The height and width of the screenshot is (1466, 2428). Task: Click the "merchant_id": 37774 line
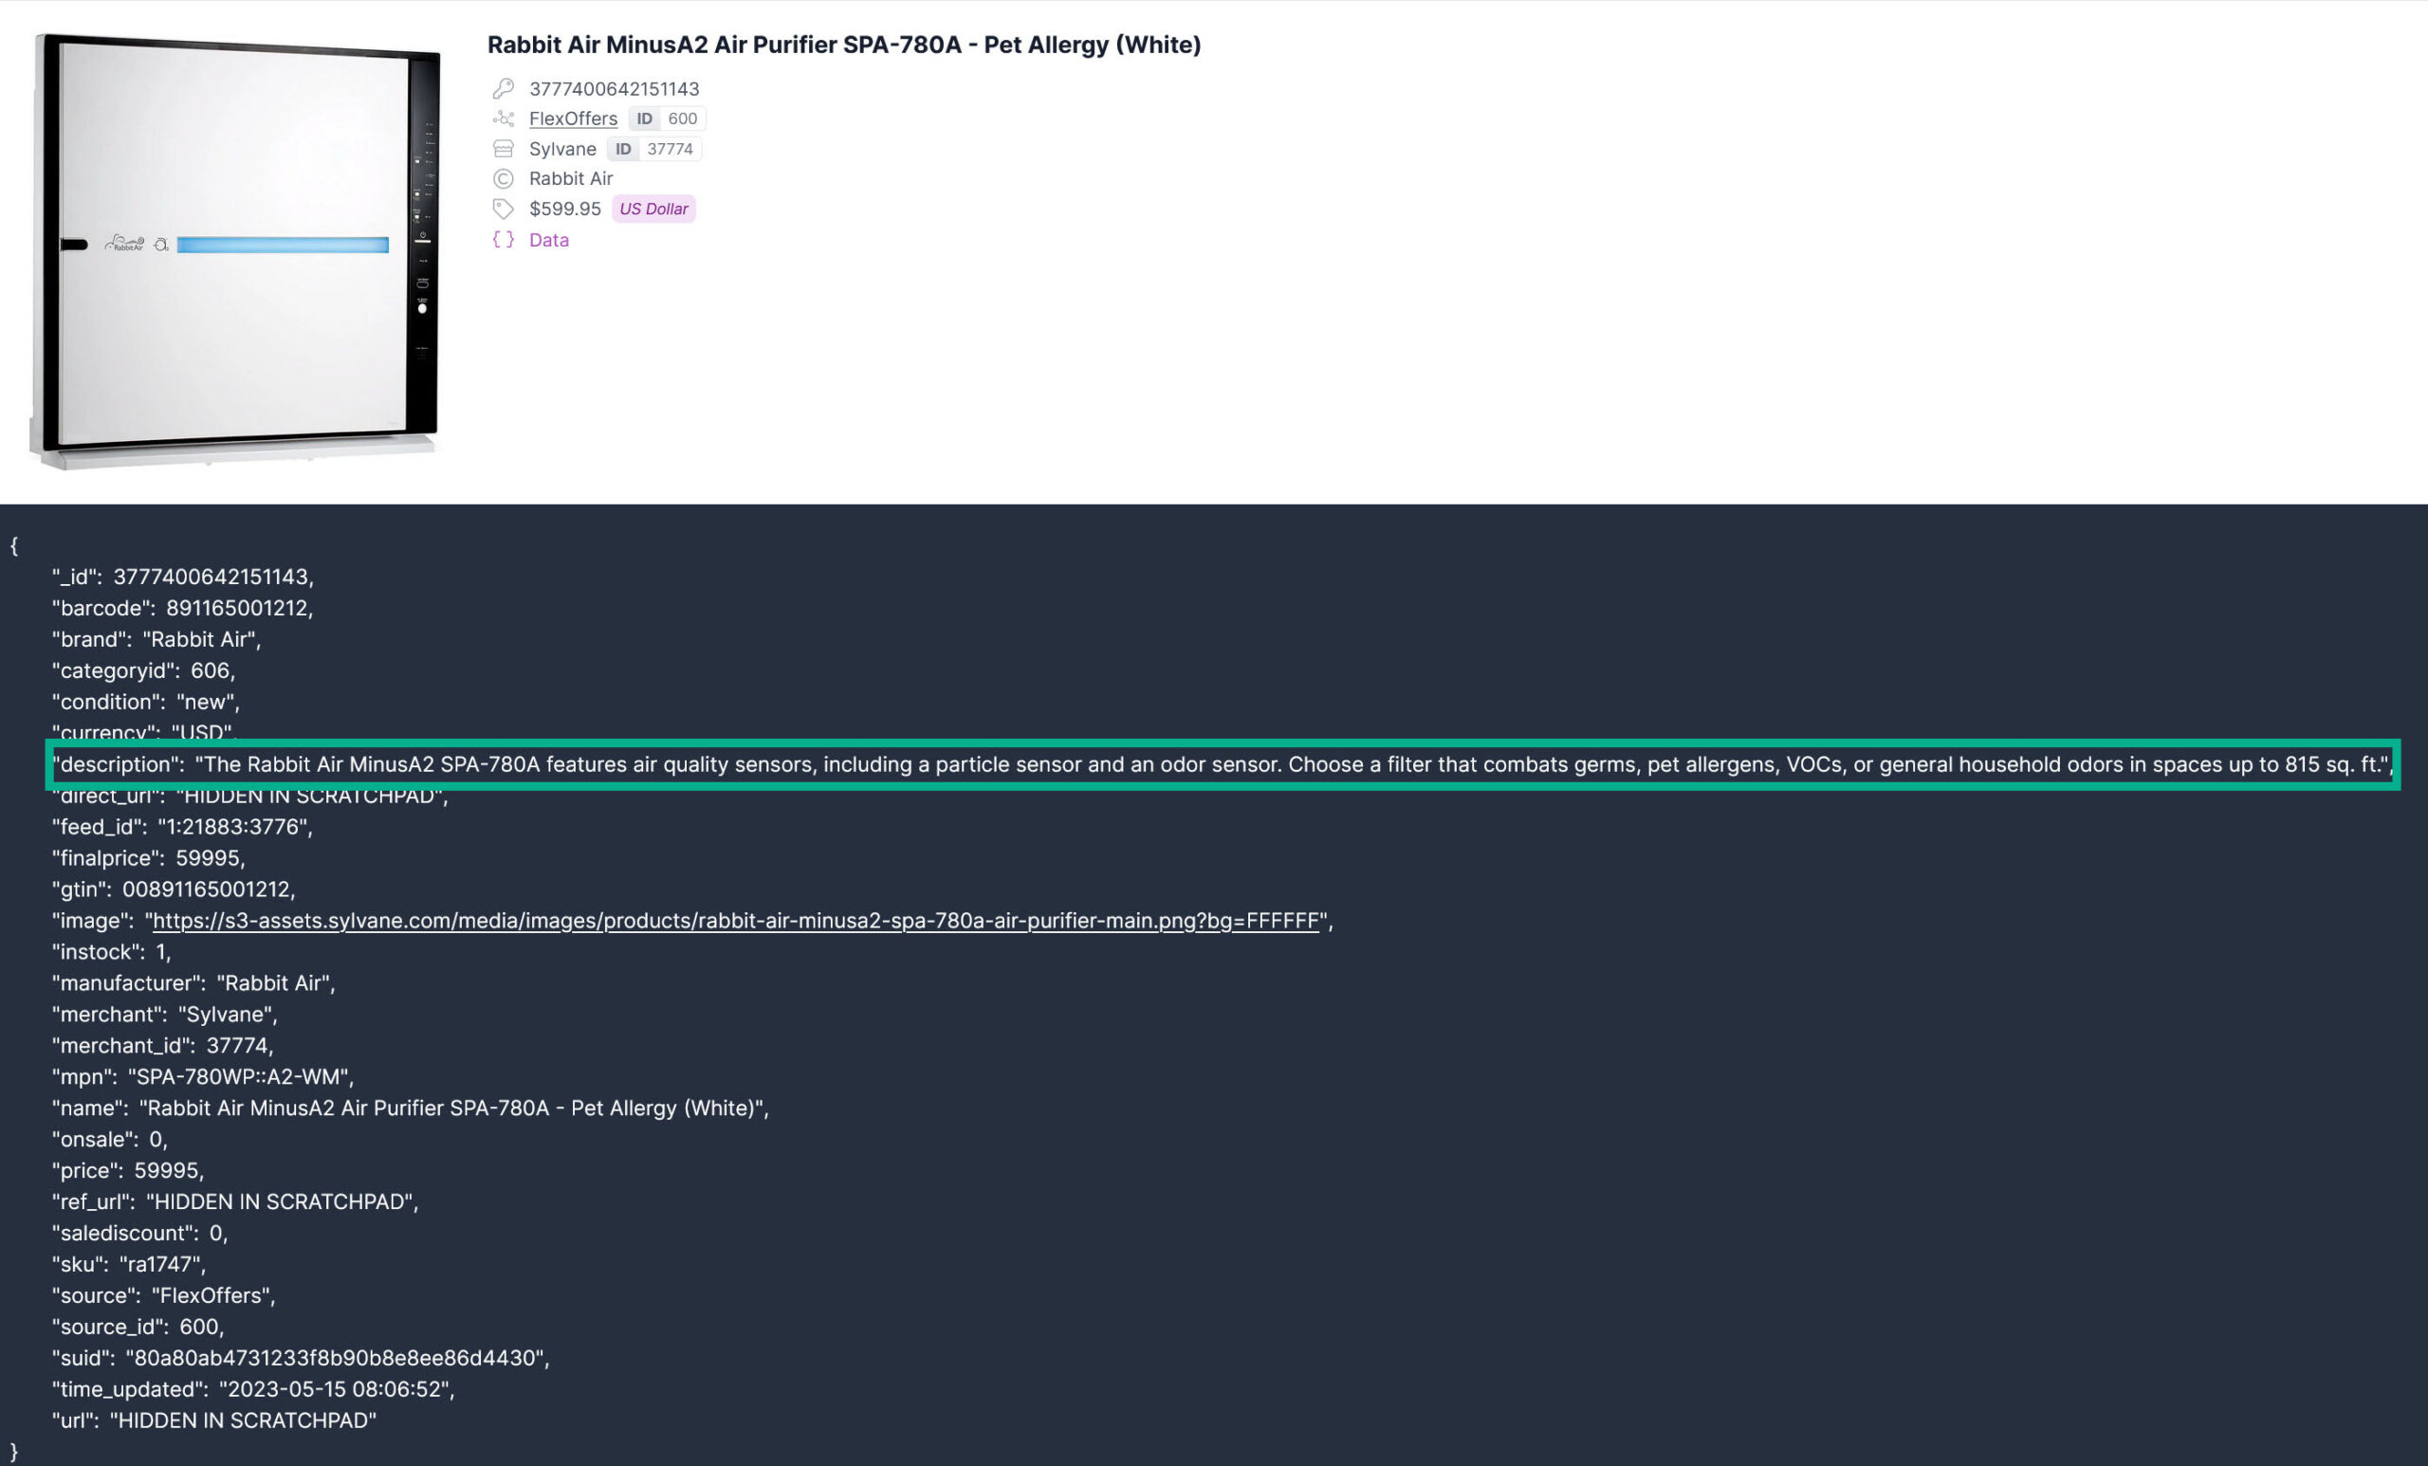tap(162, 1045)
